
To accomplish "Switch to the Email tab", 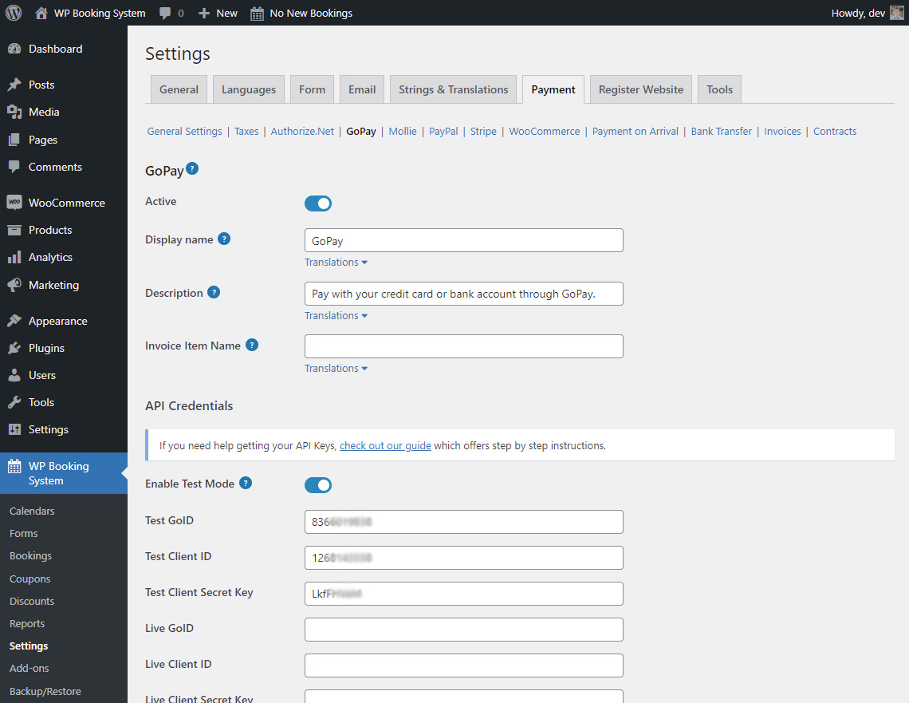I will pyautogui.click(x=362, y=89).
